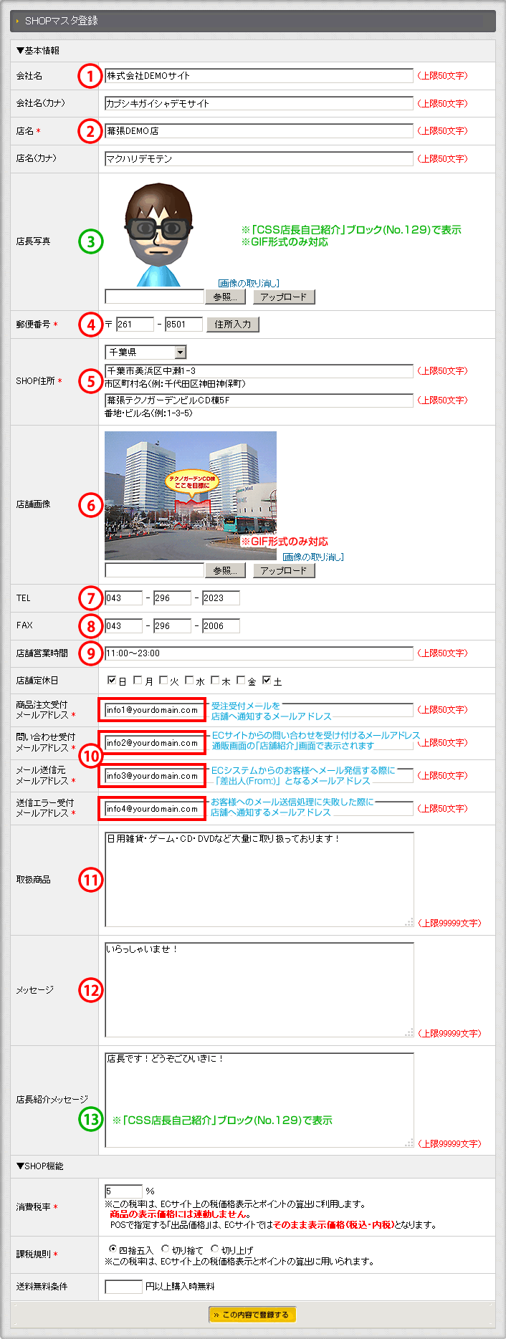Screen dimensions: 506x1339
Task: Click the arrow icon beside SHOPマスタ登録 title
Action: click(x=17, y=21)
